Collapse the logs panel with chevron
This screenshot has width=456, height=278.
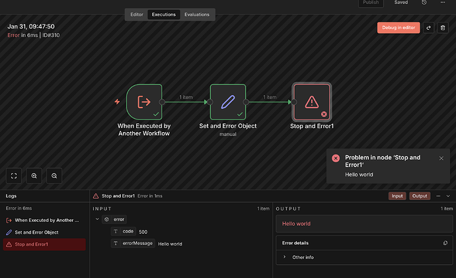(x=448, y=196)
